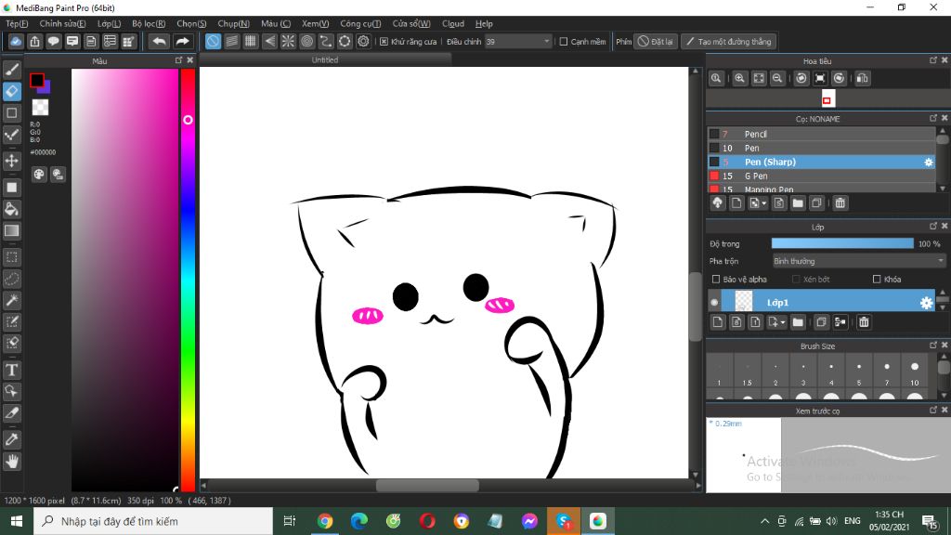This screenshot has height=535, width=951.
Task: Zoom out in the navigator panel
Action: click(x=777, y=78)
